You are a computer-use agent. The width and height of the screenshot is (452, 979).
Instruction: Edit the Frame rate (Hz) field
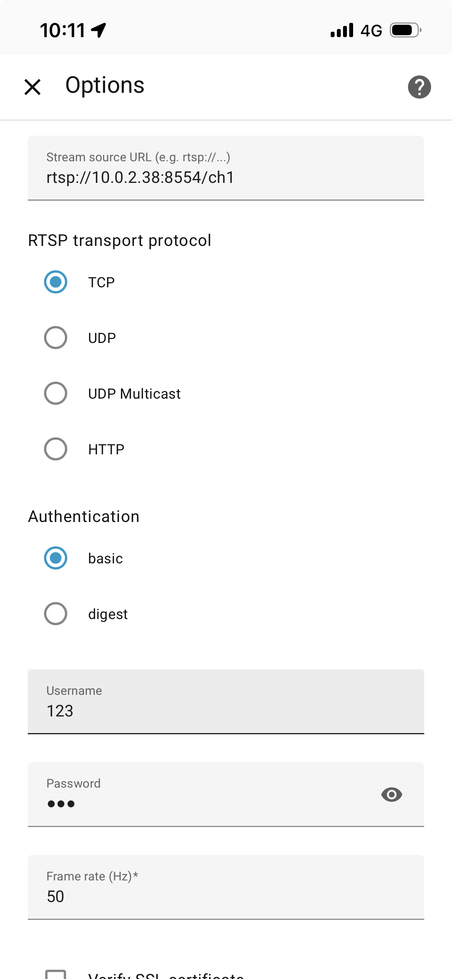[x=226, y=896]
